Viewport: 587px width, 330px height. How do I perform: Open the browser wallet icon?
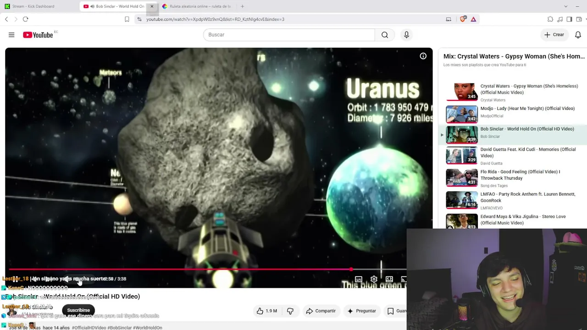tap(579, 19)
